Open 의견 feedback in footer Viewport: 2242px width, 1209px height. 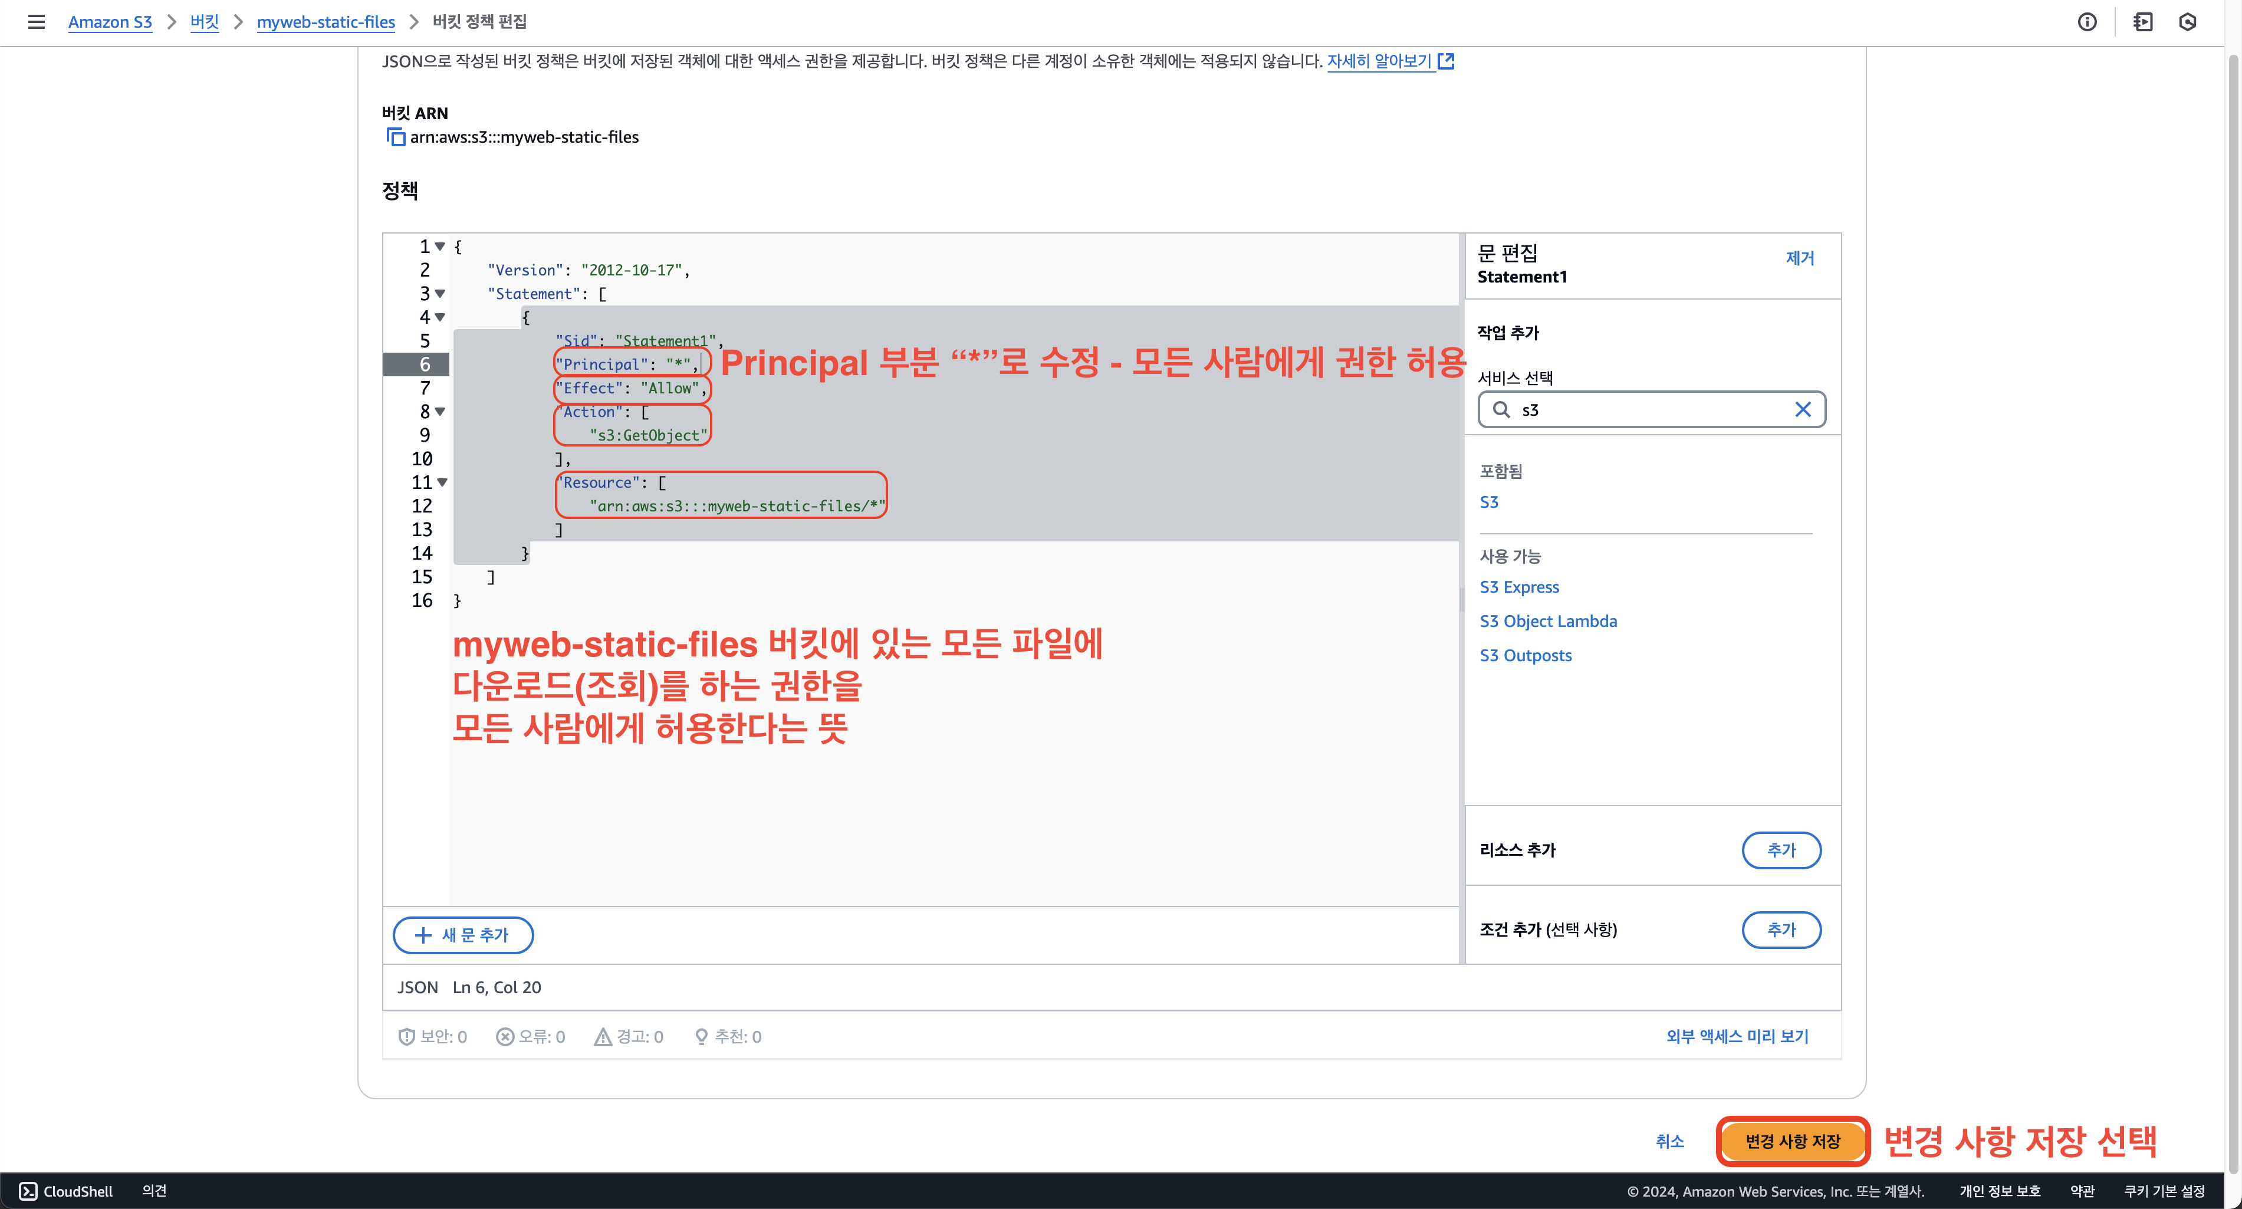(154, 1191)
